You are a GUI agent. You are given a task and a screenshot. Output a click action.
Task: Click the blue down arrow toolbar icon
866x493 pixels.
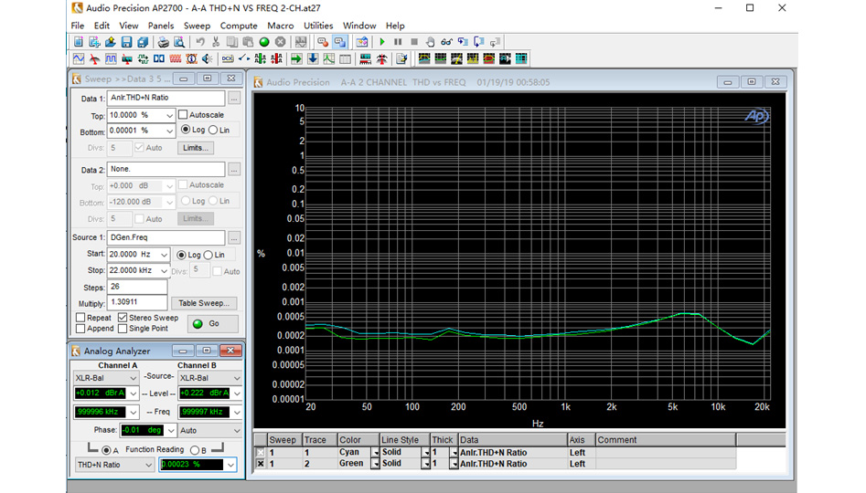point(313,58)
